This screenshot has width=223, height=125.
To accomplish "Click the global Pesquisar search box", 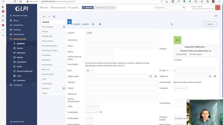I will [x=168, y=8].
